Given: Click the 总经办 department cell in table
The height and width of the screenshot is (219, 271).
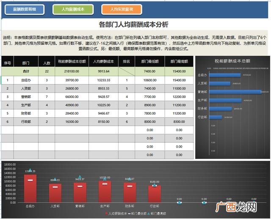Looking at the screenshot, I should coord(26,80).
